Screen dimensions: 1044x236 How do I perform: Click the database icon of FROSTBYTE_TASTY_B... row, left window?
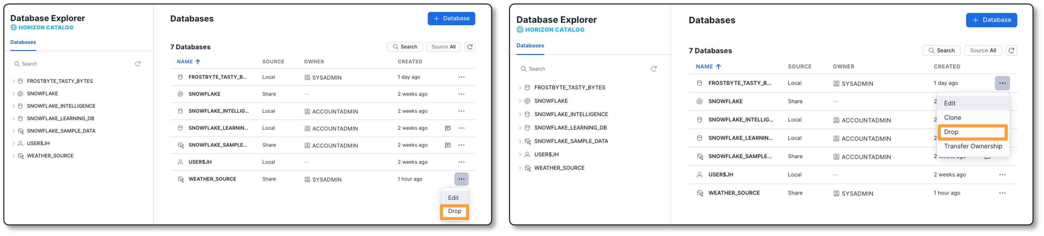[x=180, y=77]
